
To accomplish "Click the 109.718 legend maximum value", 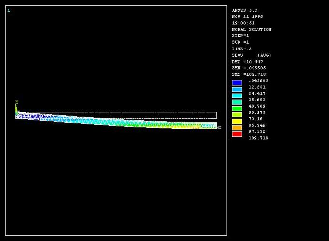I will [x=258, y=138].
